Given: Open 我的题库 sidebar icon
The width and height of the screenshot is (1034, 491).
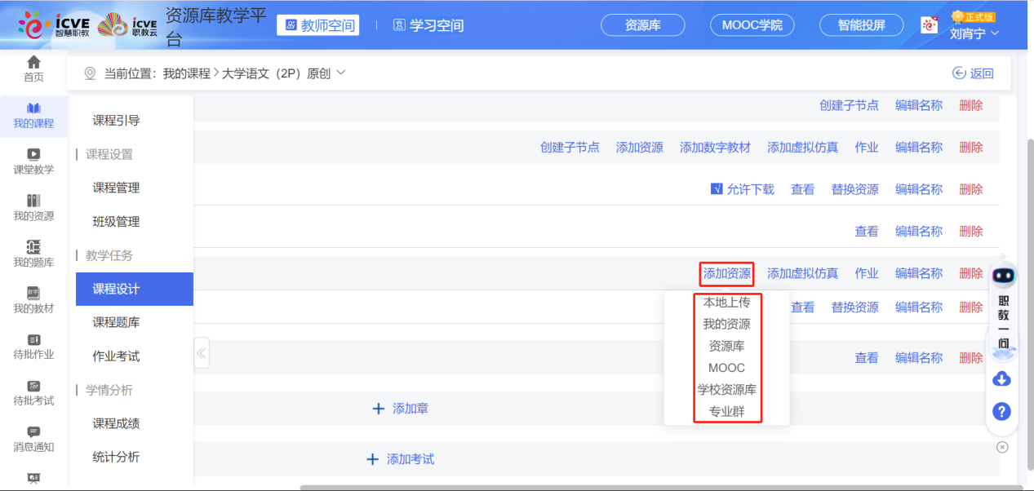Looking at the screenshot, I should (x=33, y=254).
